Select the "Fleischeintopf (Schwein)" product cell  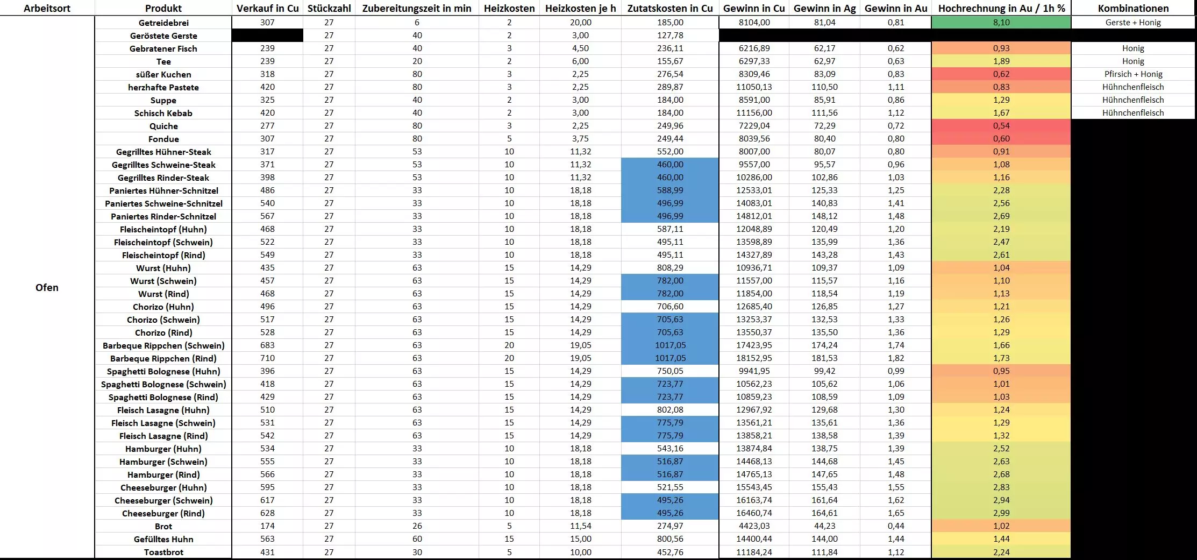tap(163, 242)
